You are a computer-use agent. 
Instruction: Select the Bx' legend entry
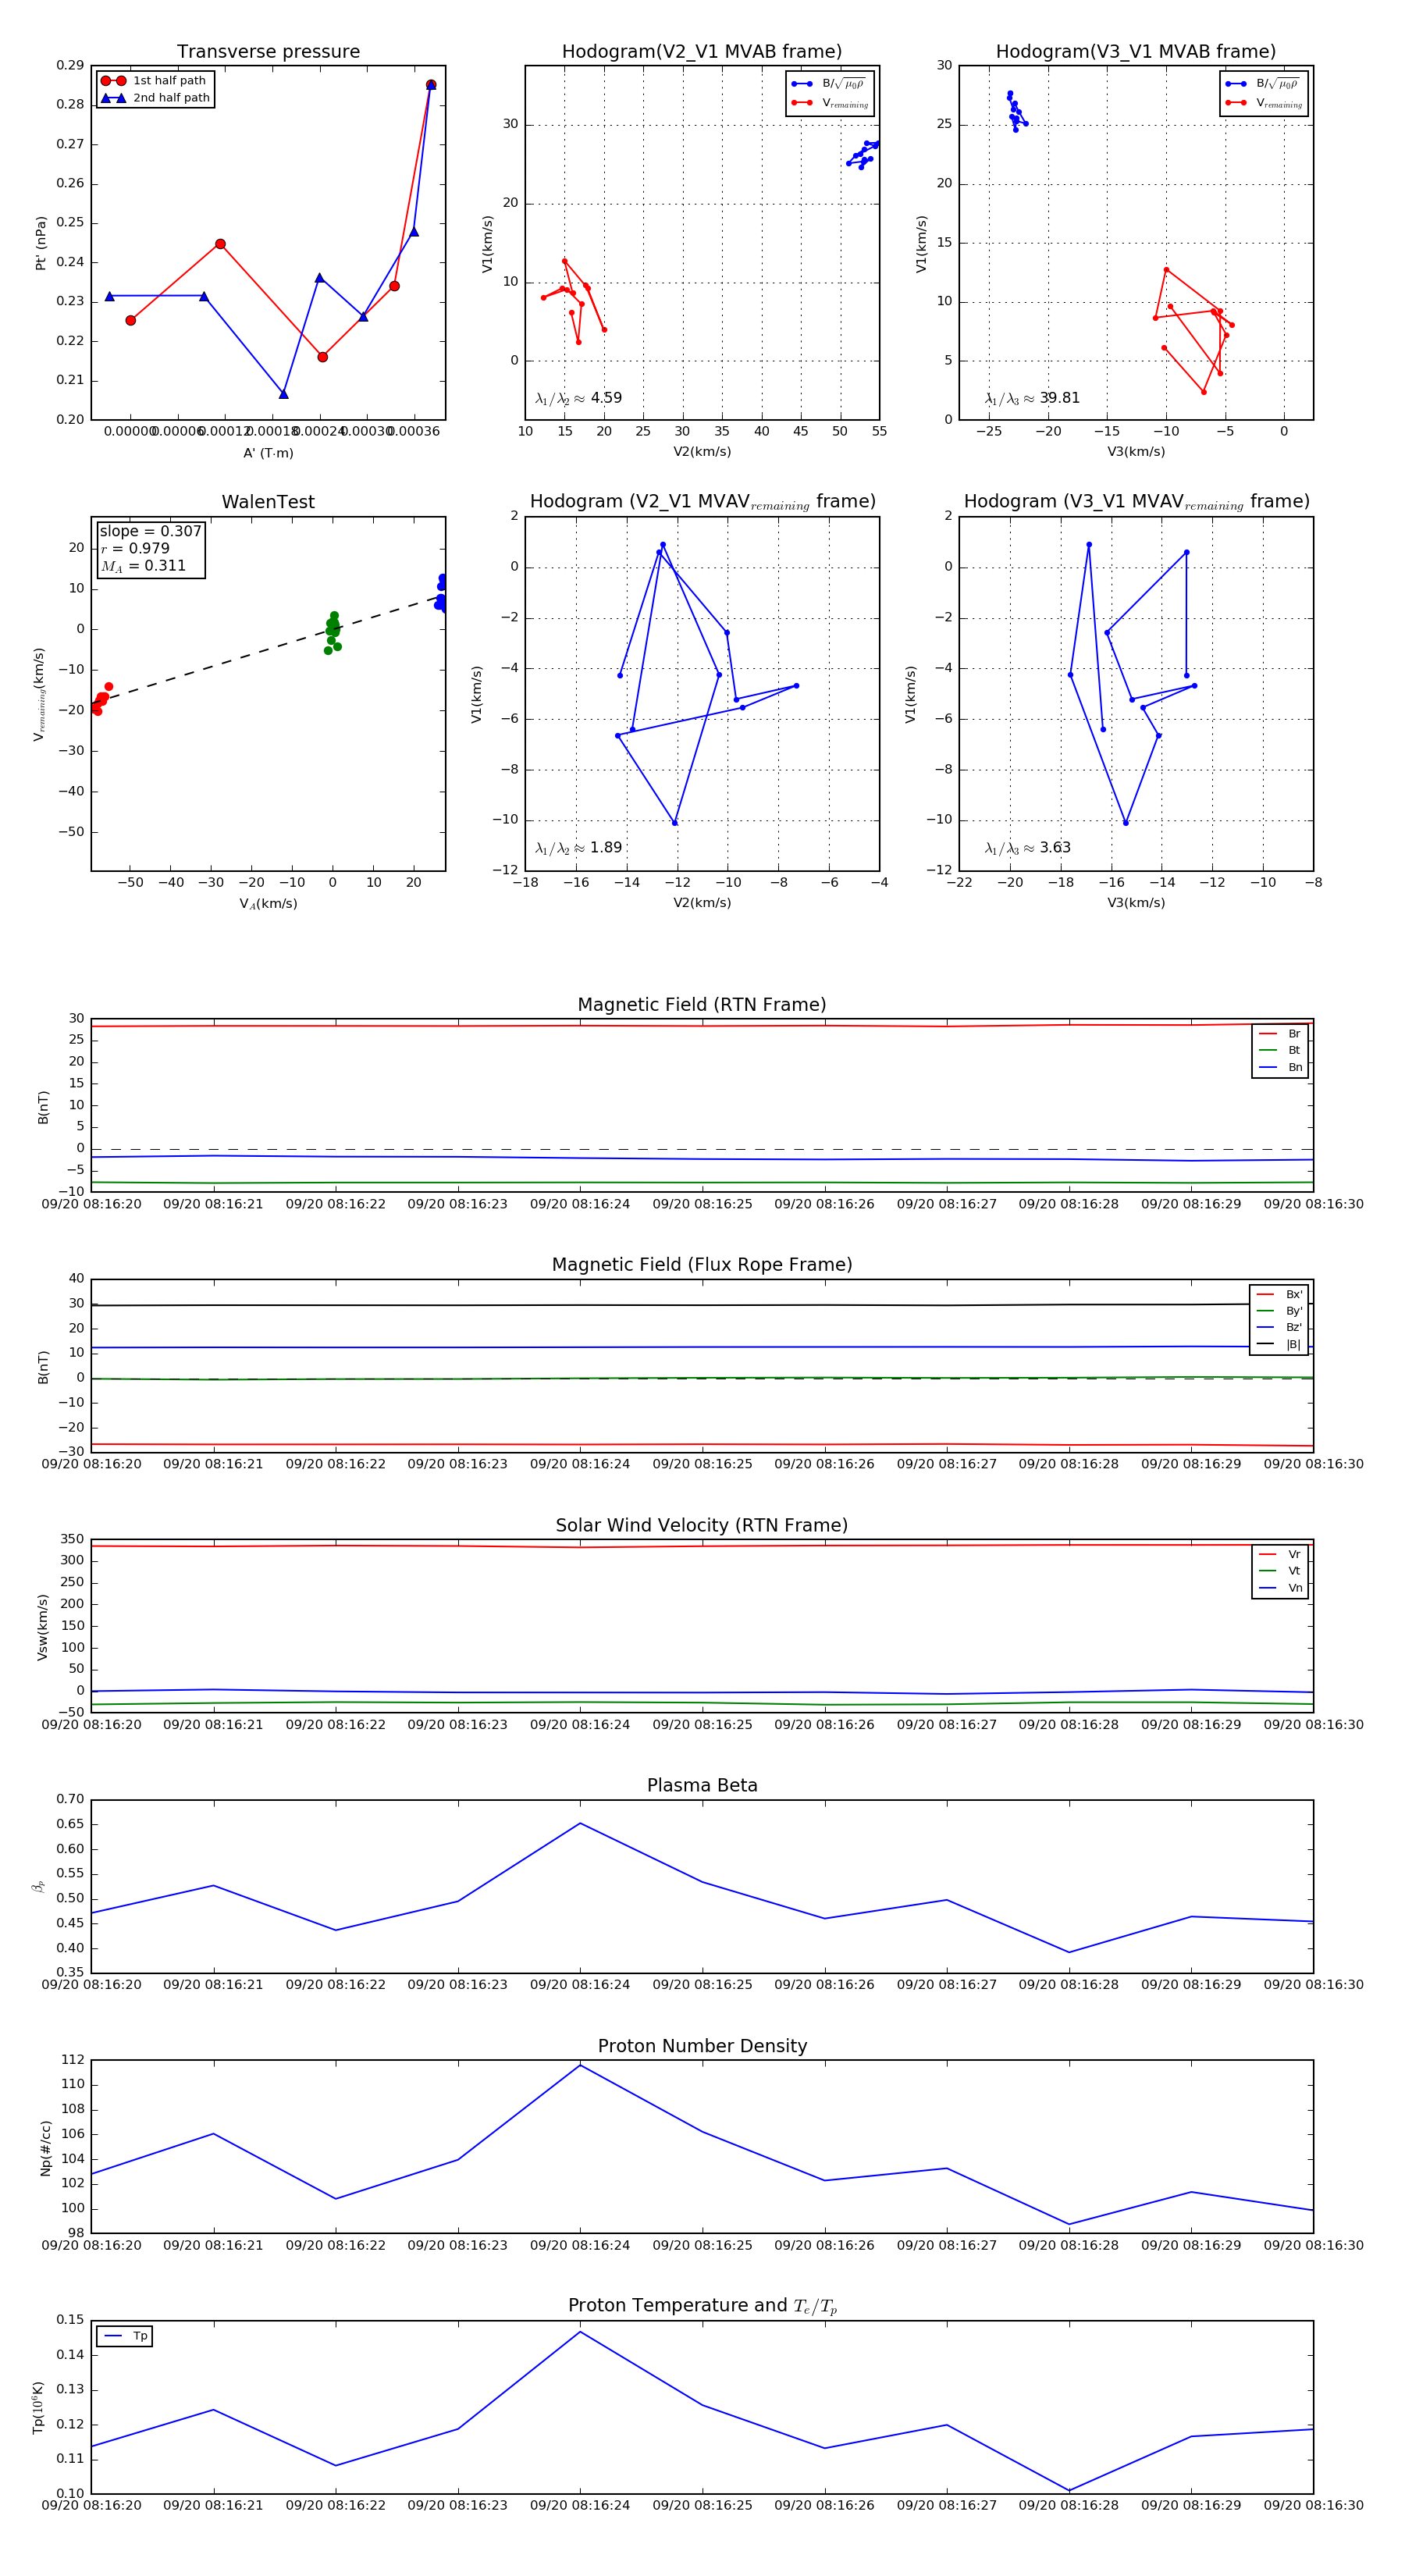(1279, 1294)
